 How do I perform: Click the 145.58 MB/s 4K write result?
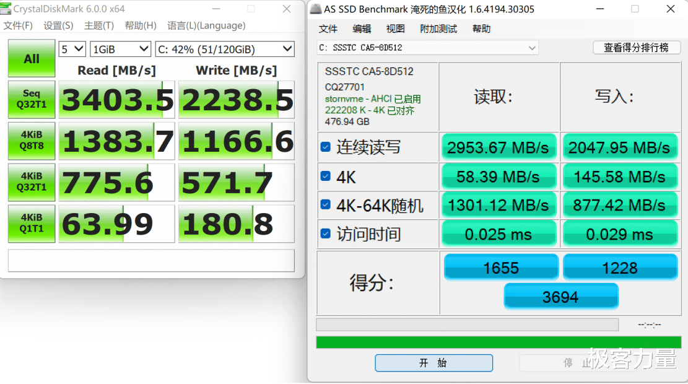click(620, 177)
